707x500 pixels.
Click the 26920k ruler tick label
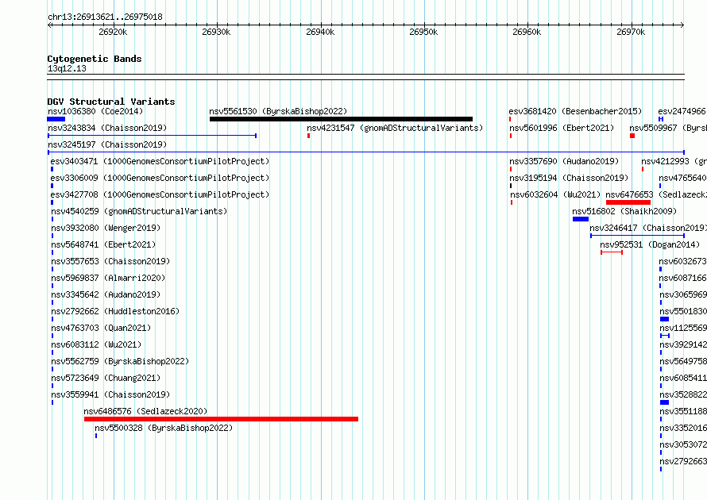tap(113, 32)
